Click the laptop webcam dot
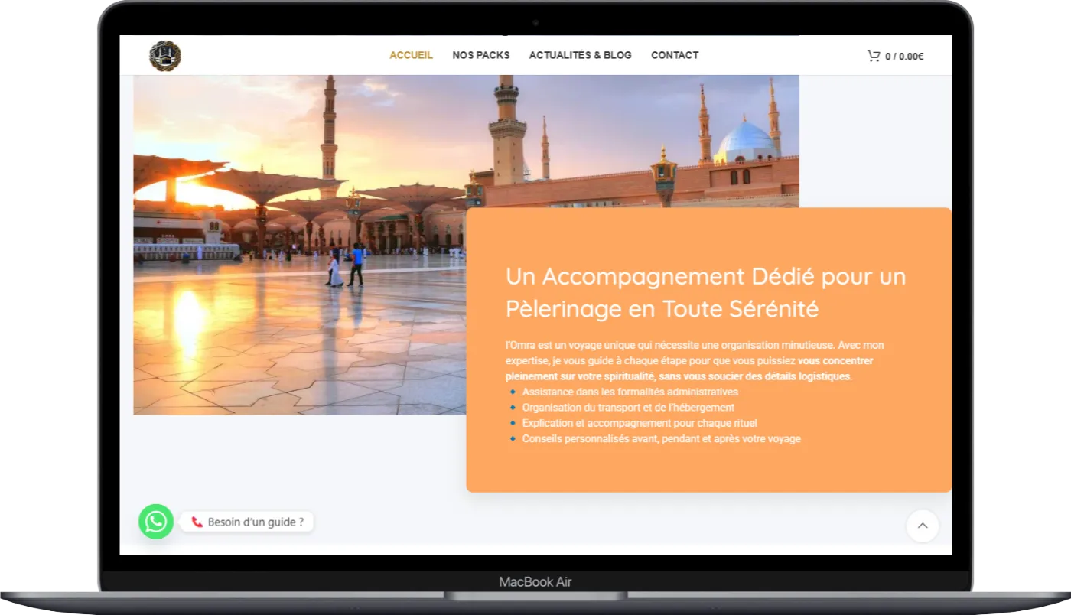1071x615 pixels. coord(535,23)
